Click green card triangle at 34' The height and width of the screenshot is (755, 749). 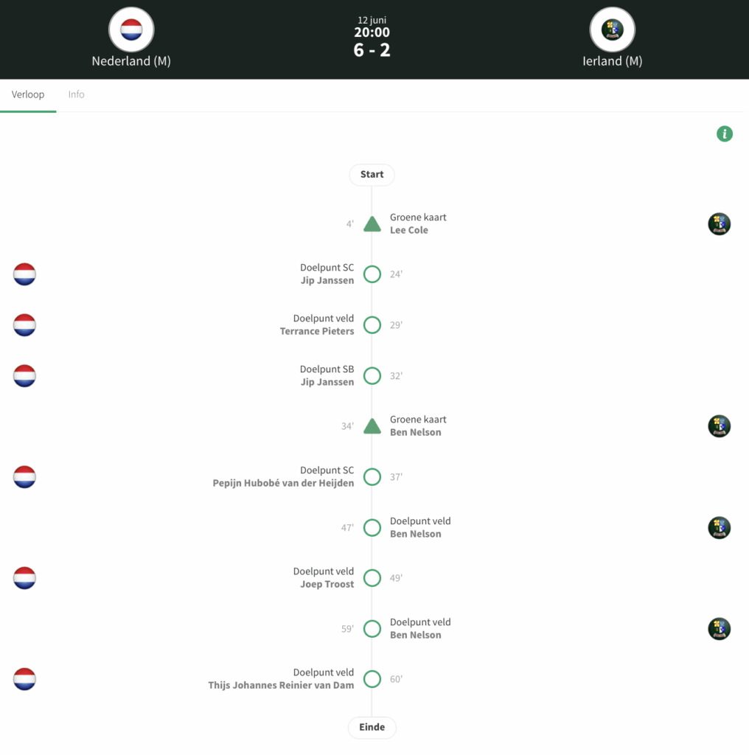pyautogui.click(x=372, y=426)
